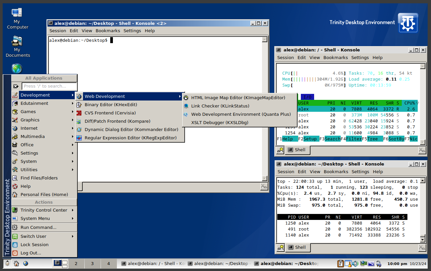Click the TDE menu launcher icon in panel

pos(7,264)
